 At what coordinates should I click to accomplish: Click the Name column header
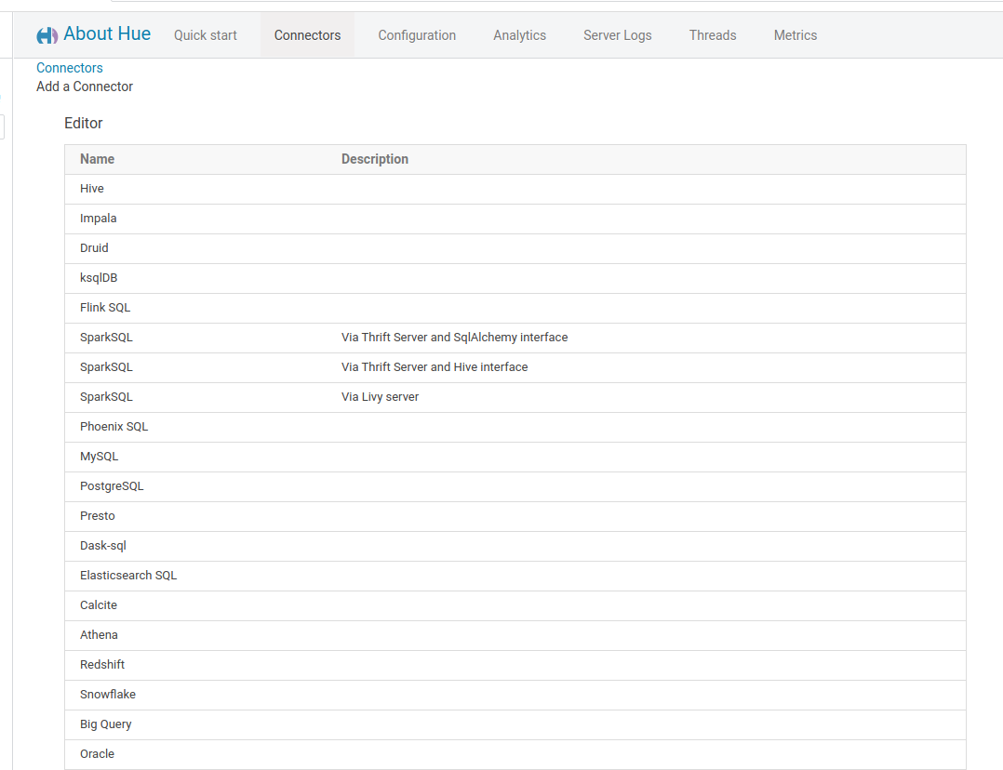click(98, 159)
